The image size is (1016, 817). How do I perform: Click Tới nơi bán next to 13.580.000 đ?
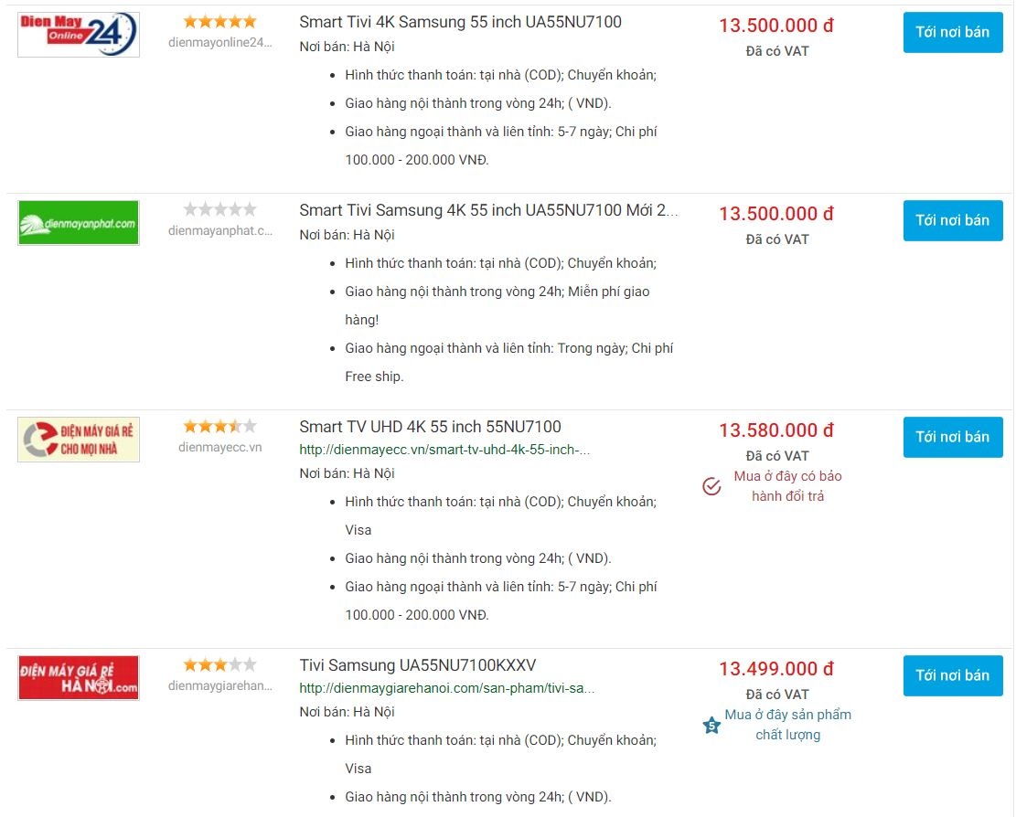pyautogui.click(x=953, y=437)
